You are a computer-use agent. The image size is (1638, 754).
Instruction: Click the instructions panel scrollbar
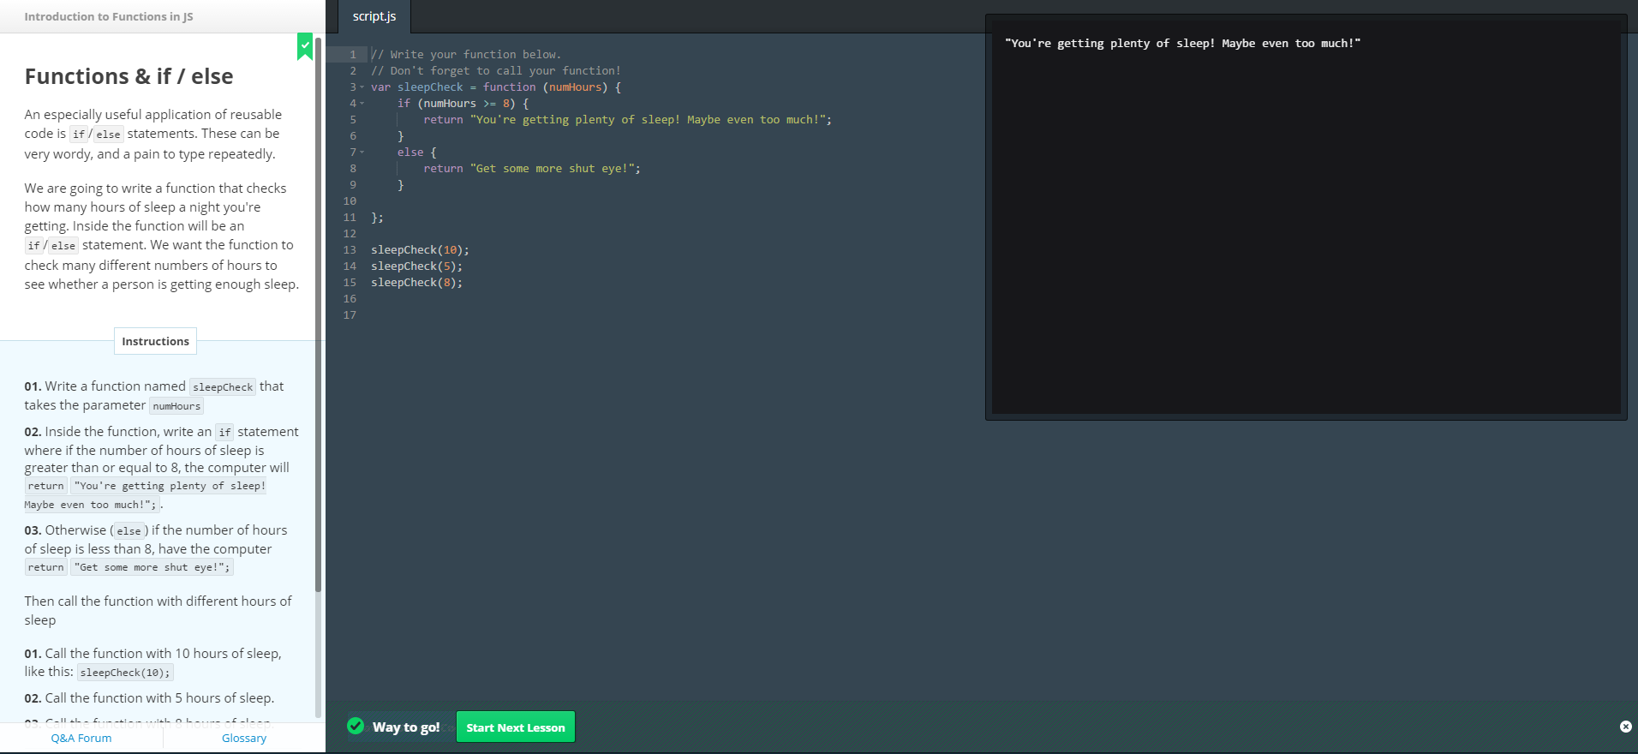point(319,314)
